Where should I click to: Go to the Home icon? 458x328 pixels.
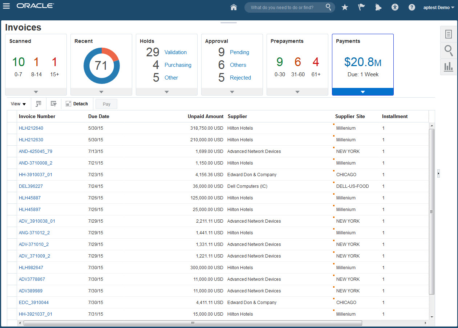click(x=234, y=7)
